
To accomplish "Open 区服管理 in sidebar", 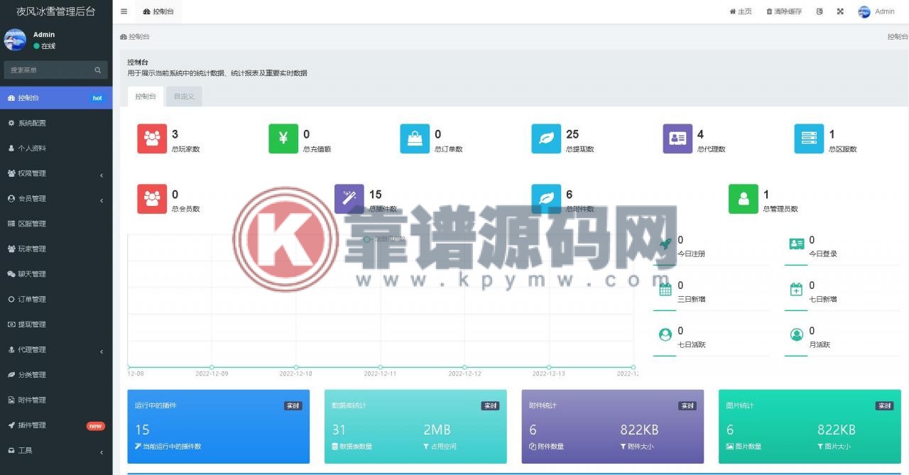I will 56,224.
